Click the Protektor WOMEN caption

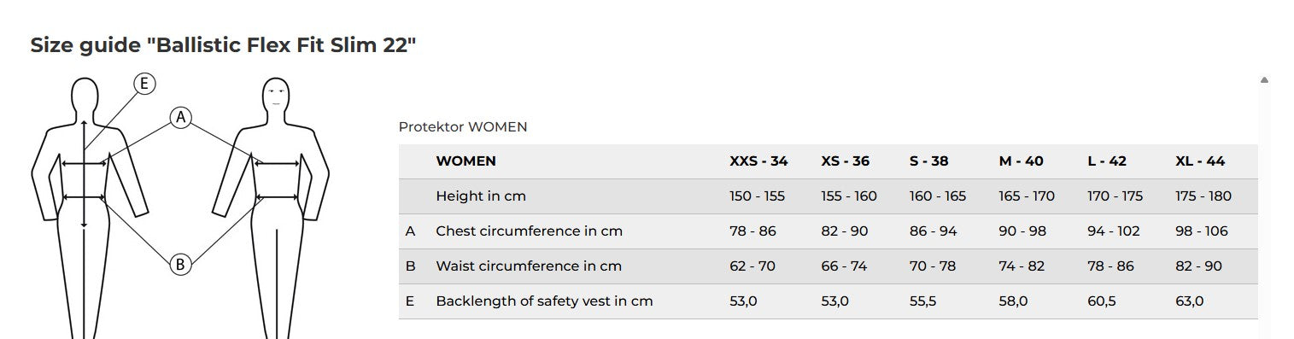463,127
